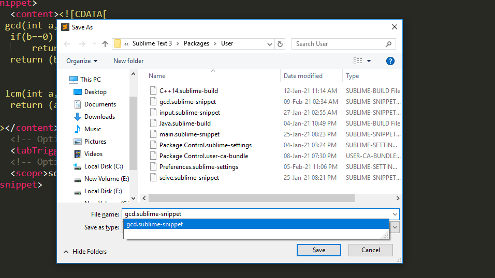Change the view layout icon
This screenshot has width=495, height=278.
pos(358,61)
